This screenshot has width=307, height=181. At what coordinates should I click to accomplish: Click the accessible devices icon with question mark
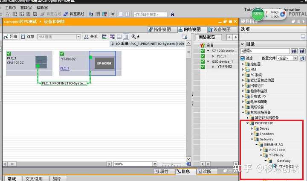(x=91, y=14)
